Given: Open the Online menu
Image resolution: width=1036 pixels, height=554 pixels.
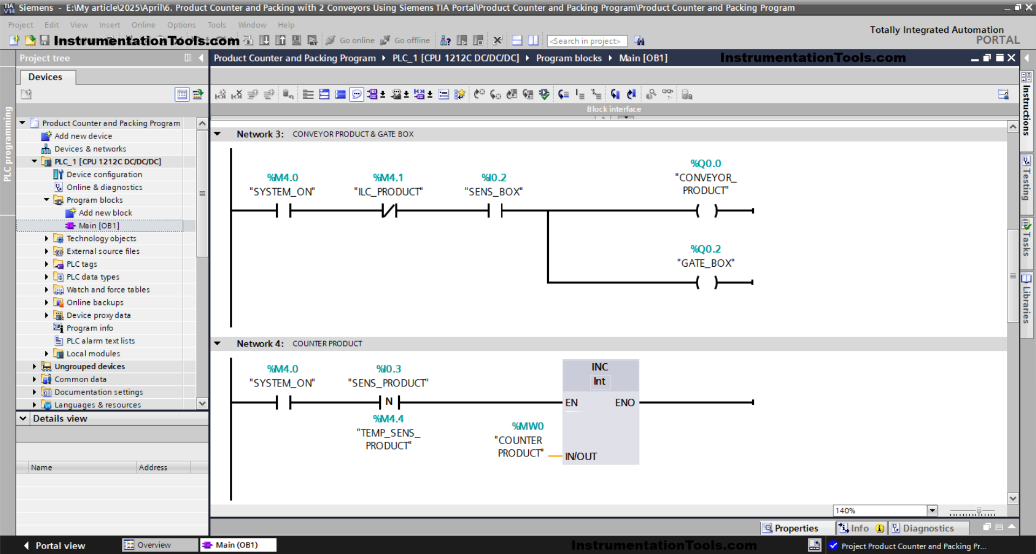Looking at the screenshot, I should [143, 25].
